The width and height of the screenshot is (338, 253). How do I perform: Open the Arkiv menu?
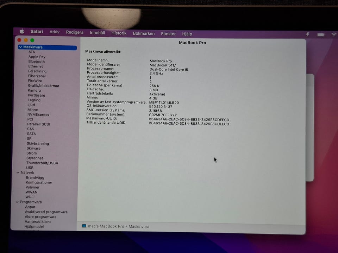54,32
